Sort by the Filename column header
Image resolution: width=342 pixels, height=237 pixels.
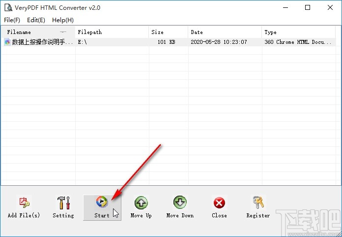point(38,32)
